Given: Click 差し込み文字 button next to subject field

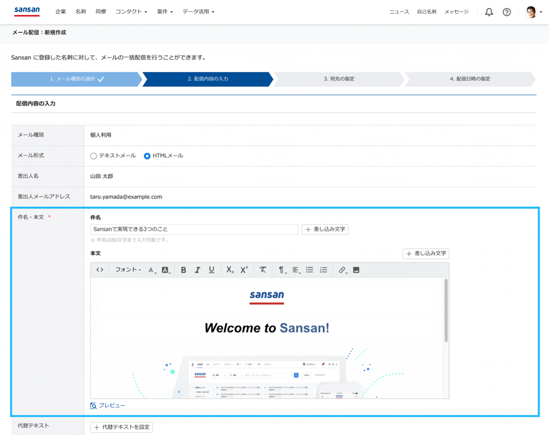Looking at the screenshot, I should 325,230.
